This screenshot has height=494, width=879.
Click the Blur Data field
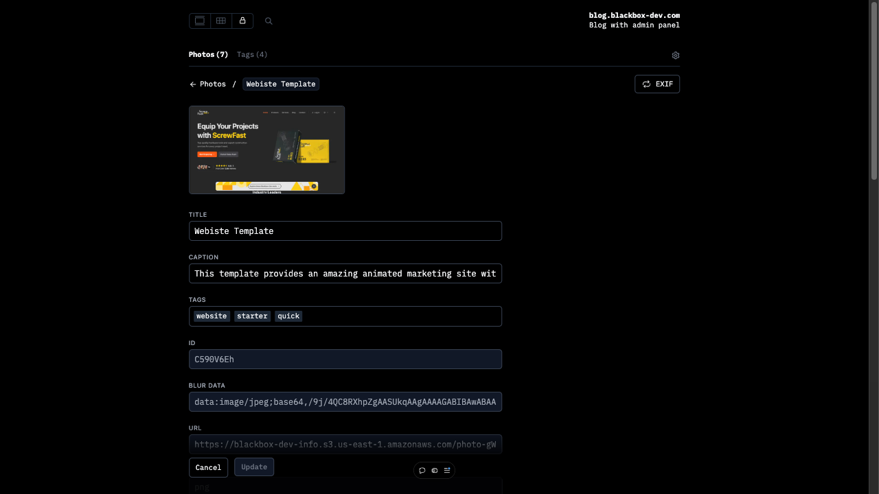click(x=345, y=402)
